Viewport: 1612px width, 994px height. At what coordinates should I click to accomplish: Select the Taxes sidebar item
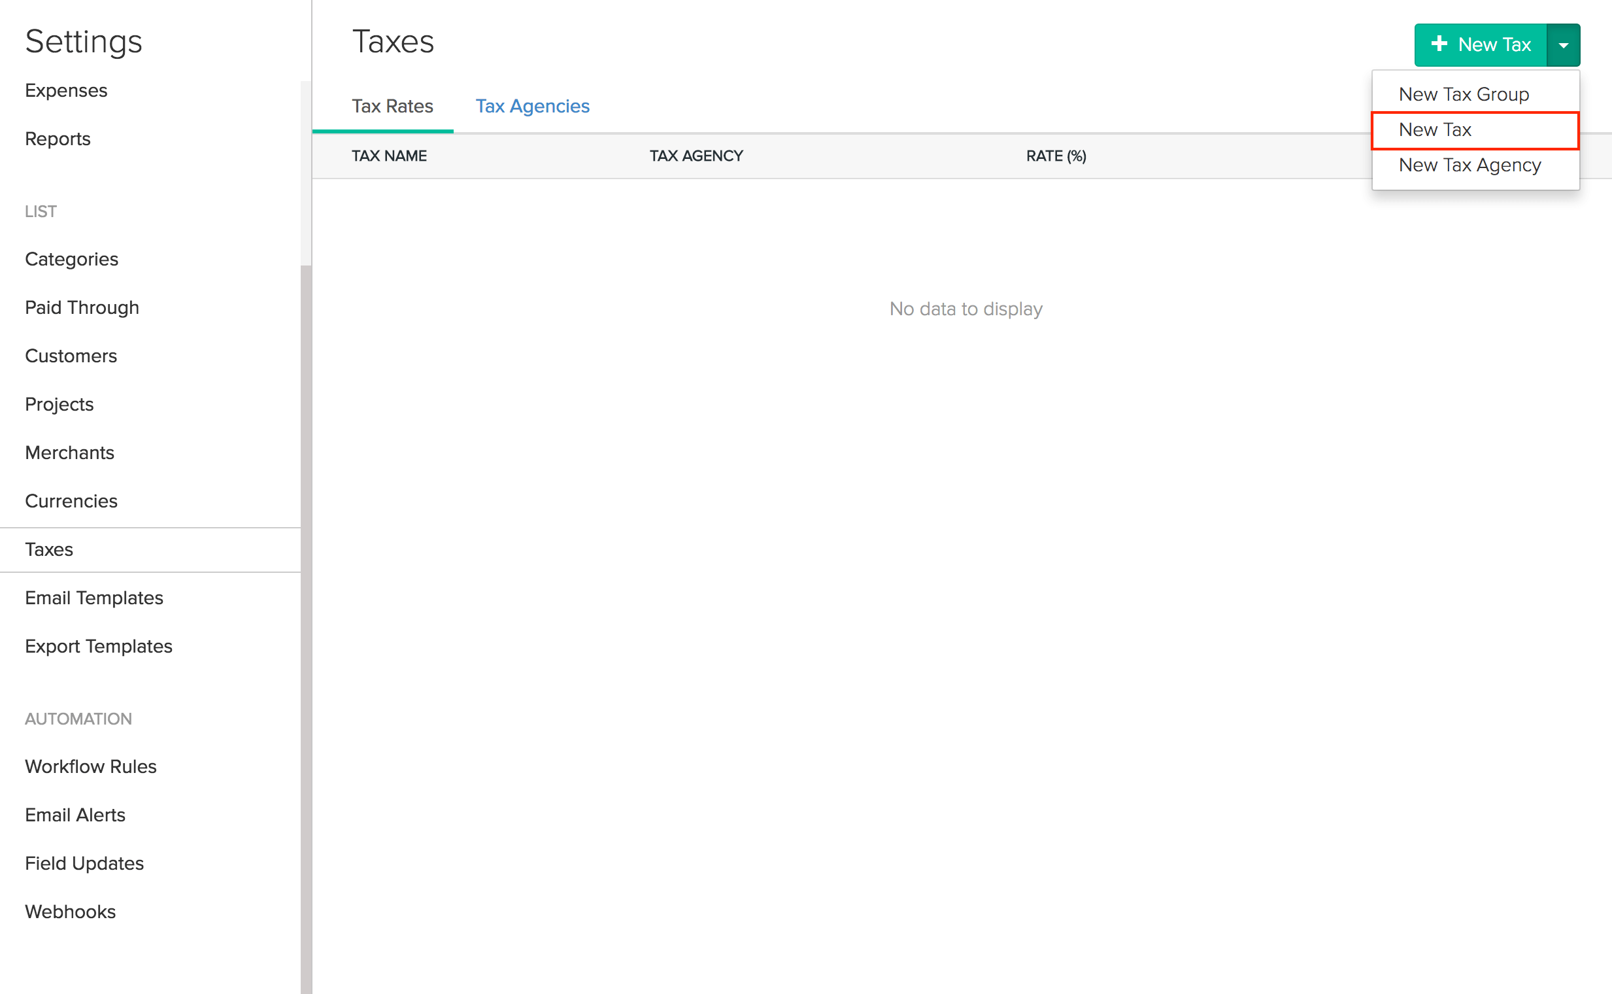tap(48, 549)
